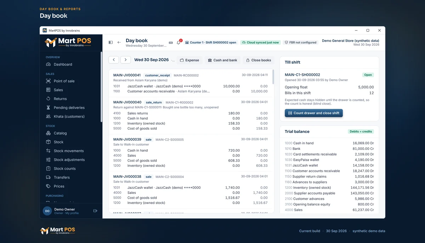Click Opening balance equity row
The width and height of the screenshot is (425, 243).
pyautogui.click(x=329, y=204)
